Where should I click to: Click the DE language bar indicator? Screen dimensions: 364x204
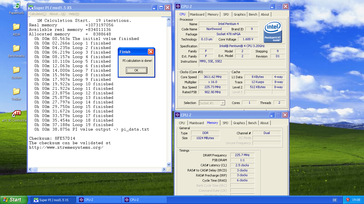pyautogui.click(x=335, y=200)
